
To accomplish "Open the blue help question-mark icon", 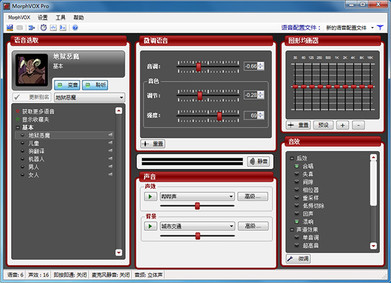I will tap(75, 27).
